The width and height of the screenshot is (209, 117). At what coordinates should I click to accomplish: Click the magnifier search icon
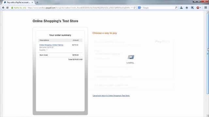tap(176, 8)
